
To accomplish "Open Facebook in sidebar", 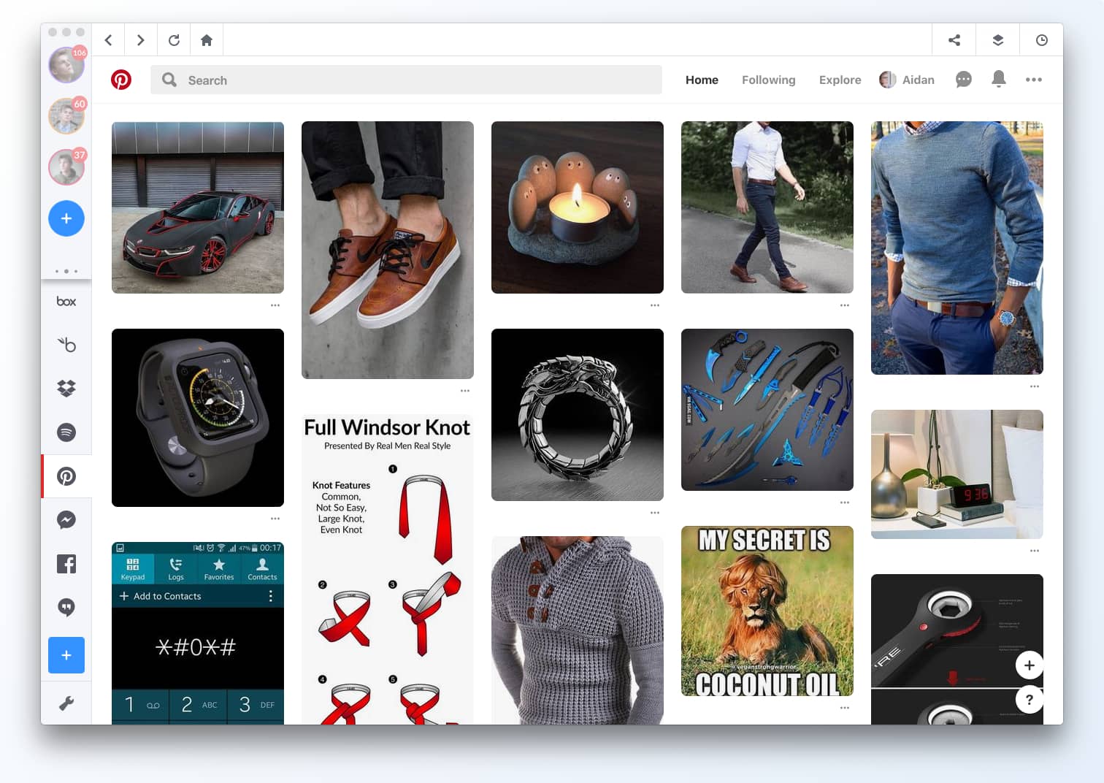I will (x=66, y=564).
